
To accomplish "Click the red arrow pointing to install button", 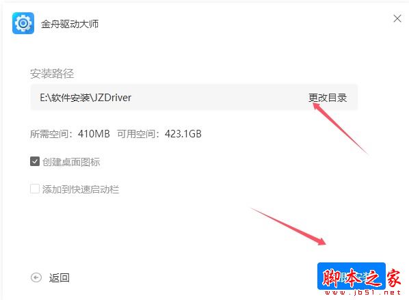I will (289, 226).
